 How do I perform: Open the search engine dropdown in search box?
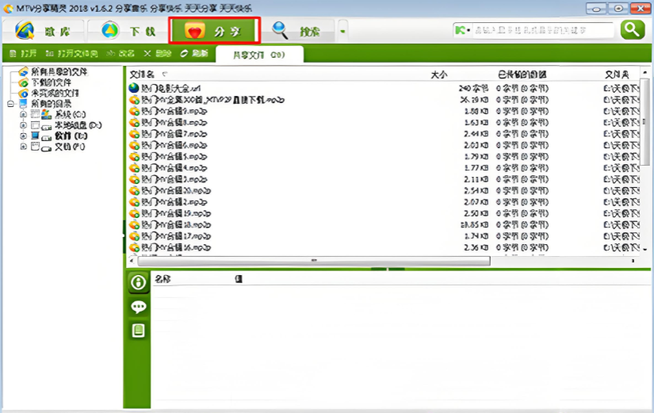(x=462, y=30)
